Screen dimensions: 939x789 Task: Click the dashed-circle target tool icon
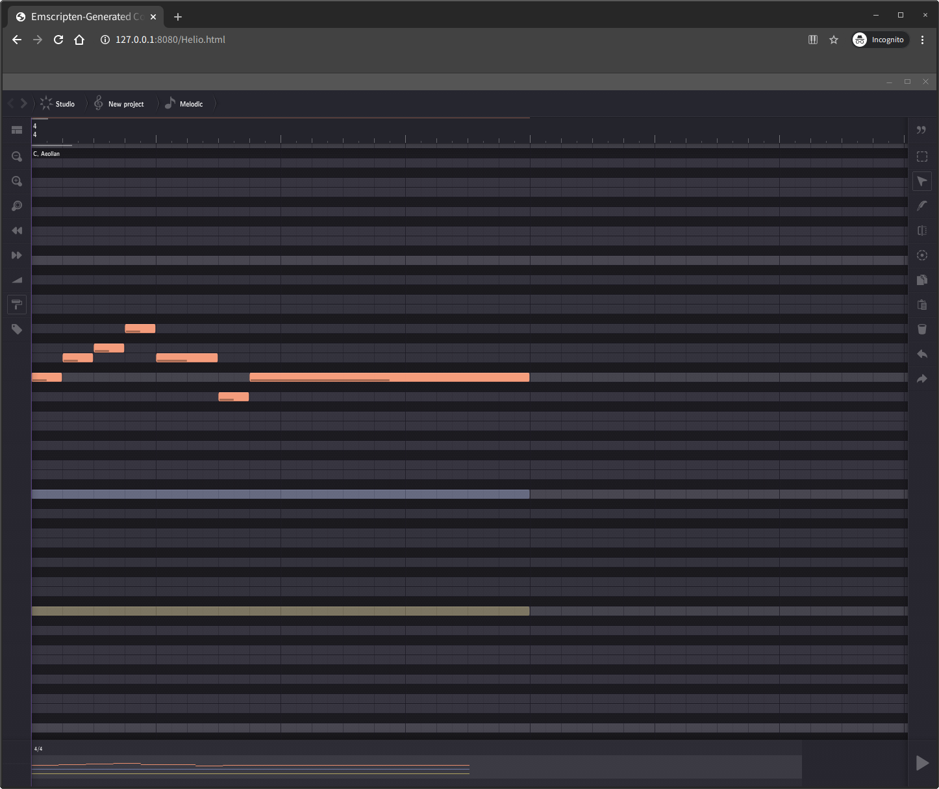(921, 255)
